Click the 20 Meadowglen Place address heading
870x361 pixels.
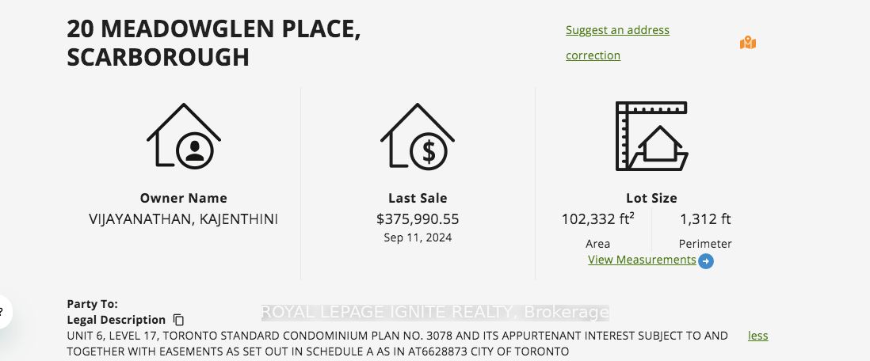tap(214, 44)
